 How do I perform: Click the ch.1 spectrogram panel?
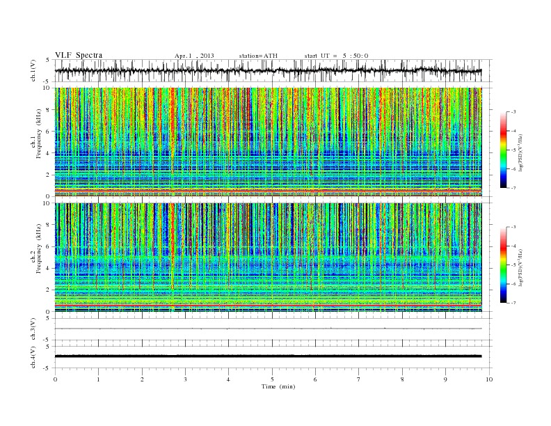pyautogui.click(x=268, y=142)
